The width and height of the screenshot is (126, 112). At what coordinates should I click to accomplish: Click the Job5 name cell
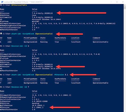9,42
